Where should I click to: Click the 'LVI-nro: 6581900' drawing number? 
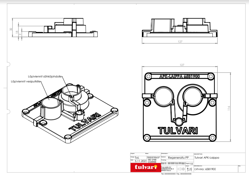point(205,169)
